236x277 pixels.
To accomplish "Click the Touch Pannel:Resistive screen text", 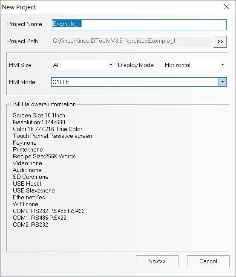I will [x=52, y=136].
